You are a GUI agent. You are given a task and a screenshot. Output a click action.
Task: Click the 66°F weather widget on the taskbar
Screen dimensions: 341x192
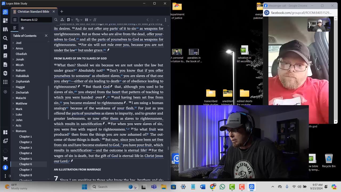[16, 187]
